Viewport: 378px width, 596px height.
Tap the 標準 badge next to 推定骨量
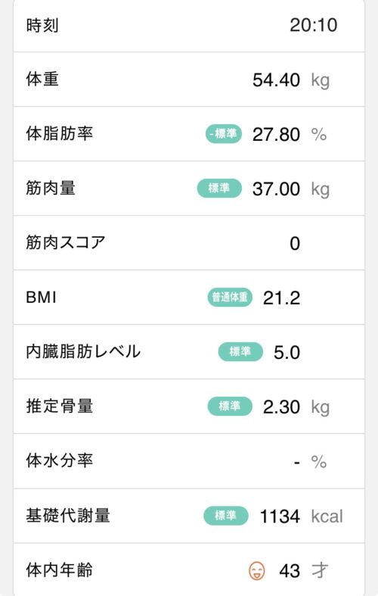(230, 406)
